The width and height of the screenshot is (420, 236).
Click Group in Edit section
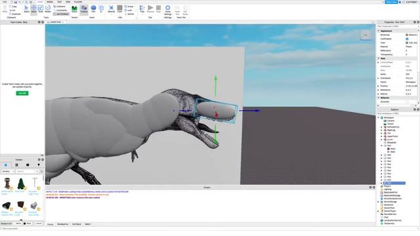tap(129, 7)
